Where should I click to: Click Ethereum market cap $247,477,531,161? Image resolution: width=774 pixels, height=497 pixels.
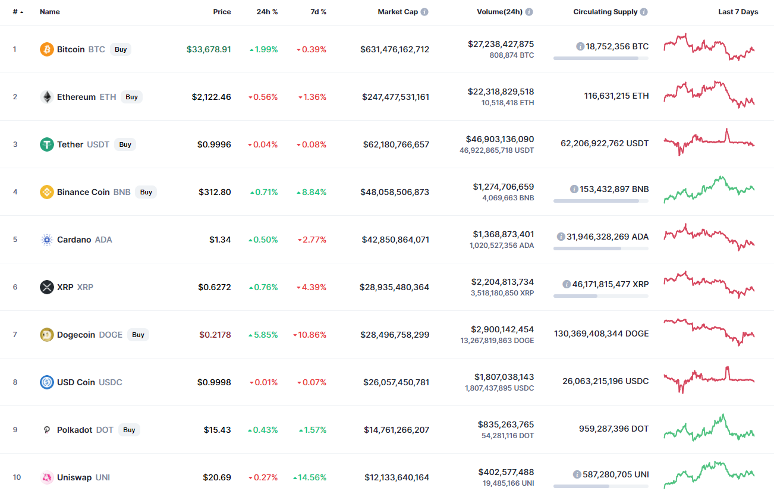point(395,97)
